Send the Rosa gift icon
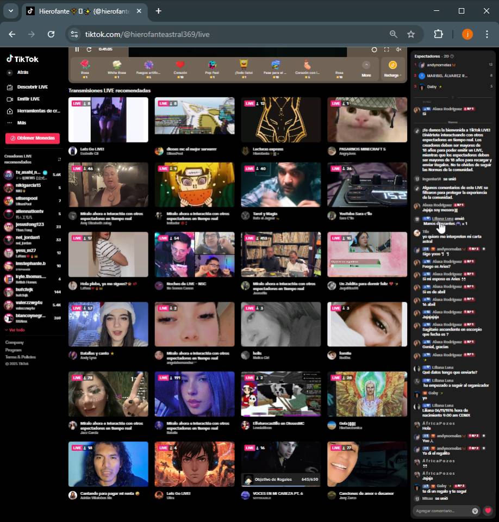Image resolution: width=499 pixels, height=522 pixels. pos(85,66)
